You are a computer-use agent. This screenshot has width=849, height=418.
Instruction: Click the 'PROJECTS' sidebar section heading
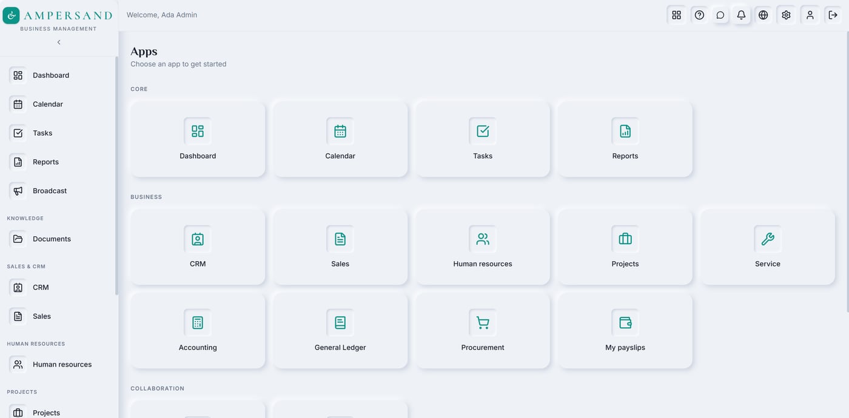(x=22, y=392)
